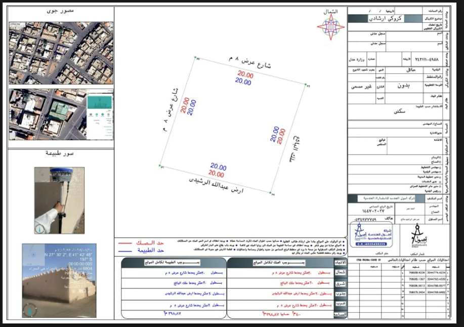
Task: Click green corner point P3 marker
Action: tap(306, 85)
